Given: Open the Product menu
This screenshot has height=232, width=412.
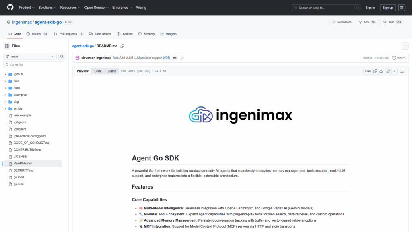Looking at the screenshot, I should [x=27, y=8].
